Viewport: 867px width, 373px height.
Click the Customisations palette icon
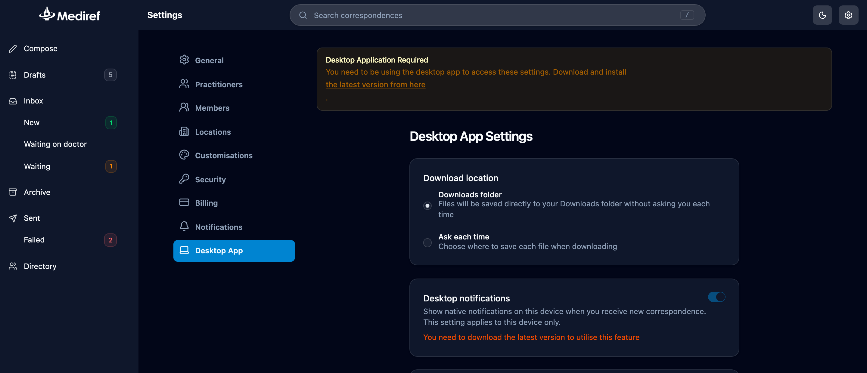(x=184, y=155)
